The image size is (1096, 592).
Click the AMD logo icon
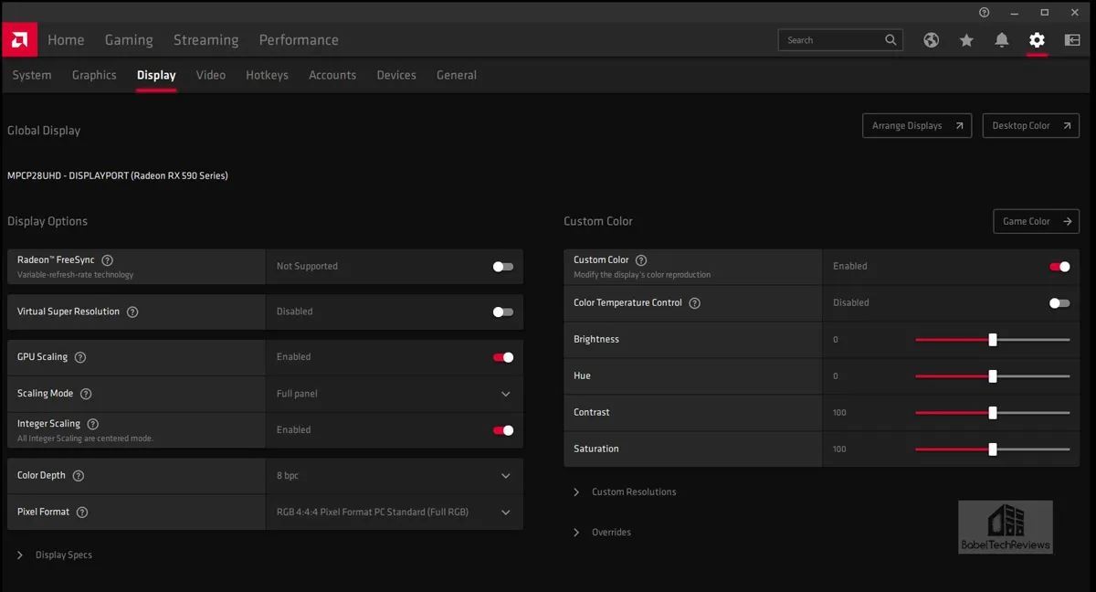point(19,40)
